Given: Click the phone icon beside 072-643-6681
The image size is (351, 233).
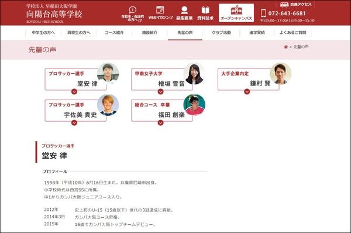Looking at the screenshot, I should [x=263, y=13].
